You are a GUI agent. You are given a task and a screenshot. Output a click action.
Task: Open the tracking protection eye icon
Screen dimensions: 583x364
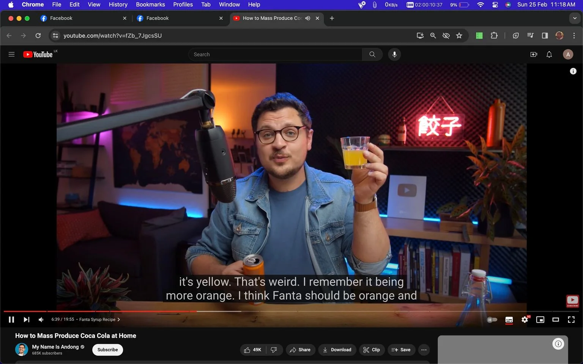click(x=446, y=35)
